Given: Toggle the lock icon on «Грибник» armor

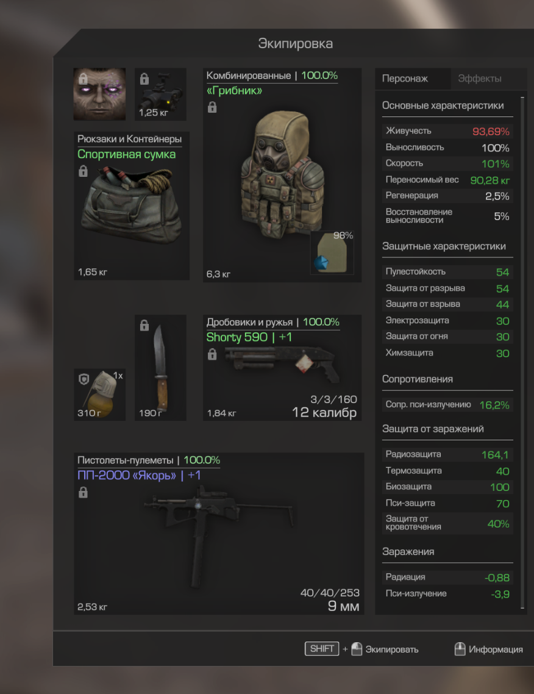Looking at the screenshot, I should [212, 107].
